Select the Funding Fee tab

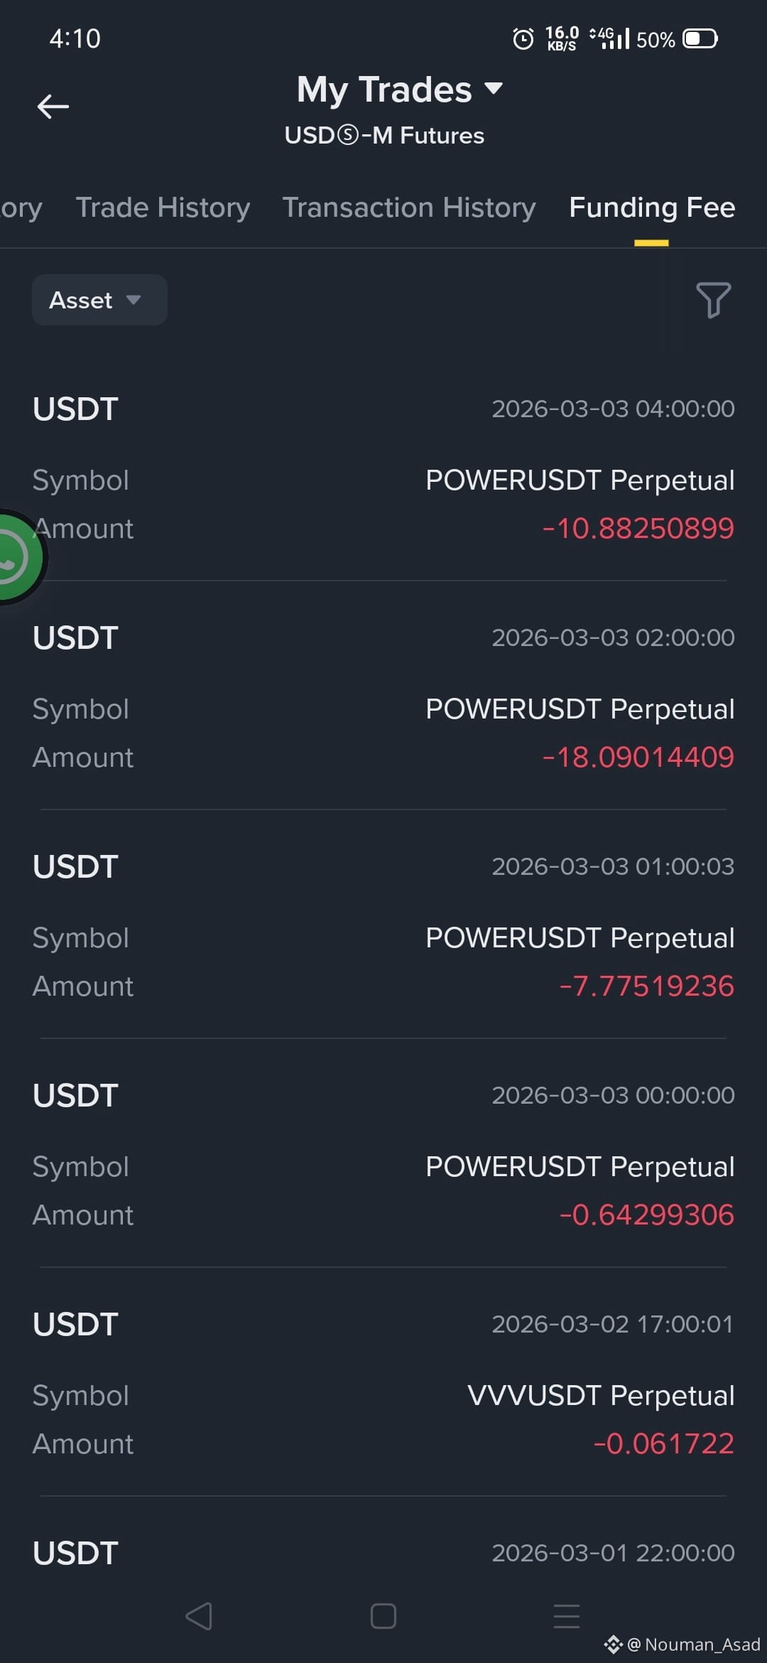tap(652, 208)
